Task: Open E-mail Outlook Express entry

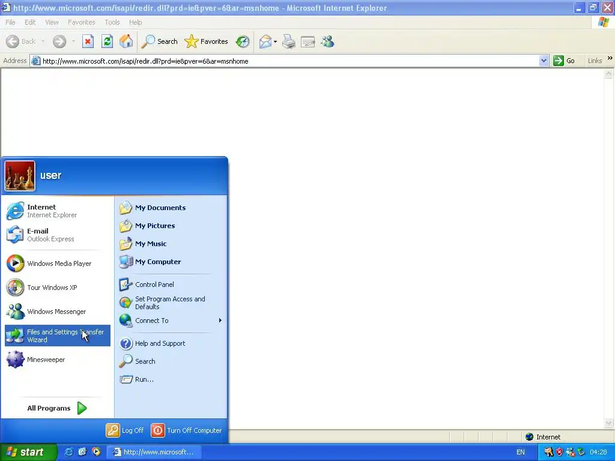Action: 58,235
